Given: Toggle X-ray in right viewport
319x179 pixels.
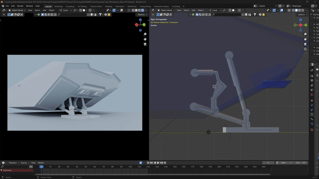Looking at the screenshot, I should click(289, 10).
